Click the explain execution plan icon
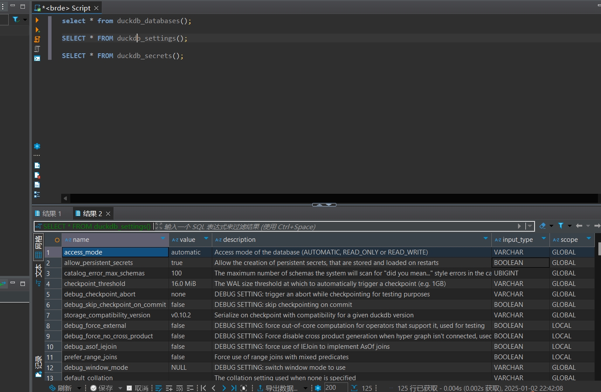Screen dimensions: 601x392 [x=37, y=49]
